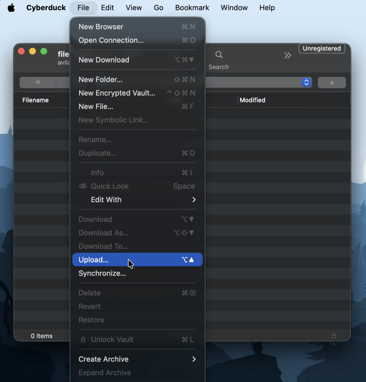Choose Upload… from the File menu
This screenshot has width=366, height=382.
pyautogui.click(x=137, y=260)
